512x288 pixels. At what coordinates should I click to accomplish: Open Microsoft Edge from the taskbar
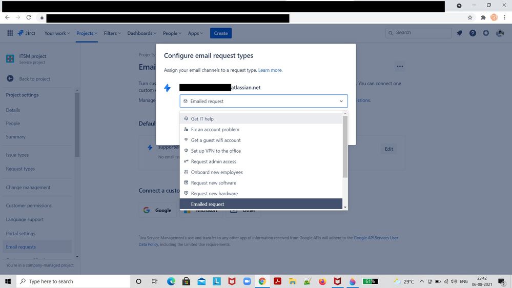[171, 281]
